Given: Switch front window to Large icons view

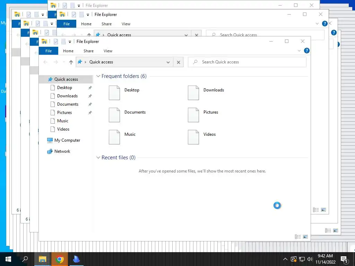Looking at the screenshot, I should coord(305,237).
